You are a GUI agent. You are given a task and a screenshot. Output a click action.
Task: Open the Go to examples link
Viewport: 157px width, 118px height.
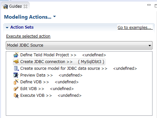[x=135, y=28]
